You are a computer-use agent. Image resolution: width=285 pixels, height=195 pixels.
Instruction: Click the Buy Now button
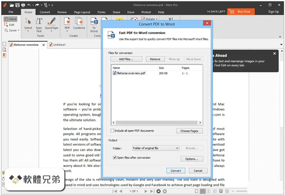[x=241, y=11]
